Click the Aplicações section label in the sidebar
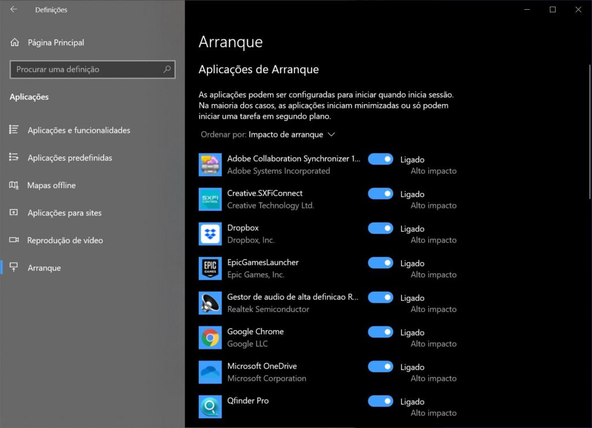The image size is (592, 428). click(x=29, y=97)
